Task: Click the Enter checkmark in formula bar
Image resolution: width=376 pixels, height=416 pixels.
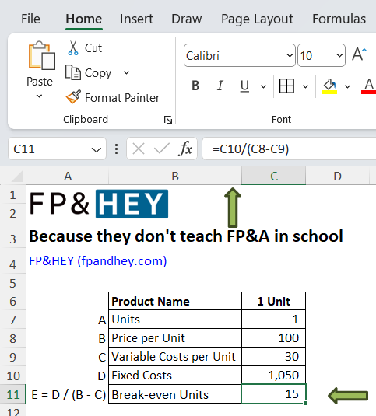Action: pyautogui.click(x=162, y=149)
